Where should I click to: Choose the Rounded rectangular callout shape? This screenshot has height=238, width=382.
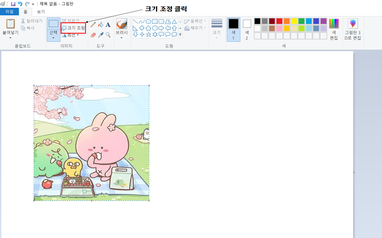tap(161, 34)
